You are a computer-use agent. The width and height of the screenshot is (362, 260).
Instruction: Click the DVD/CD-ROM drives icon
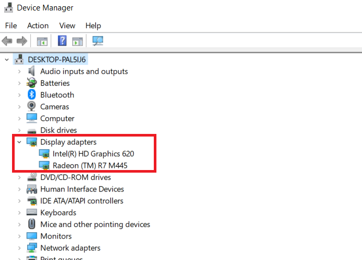32,177
